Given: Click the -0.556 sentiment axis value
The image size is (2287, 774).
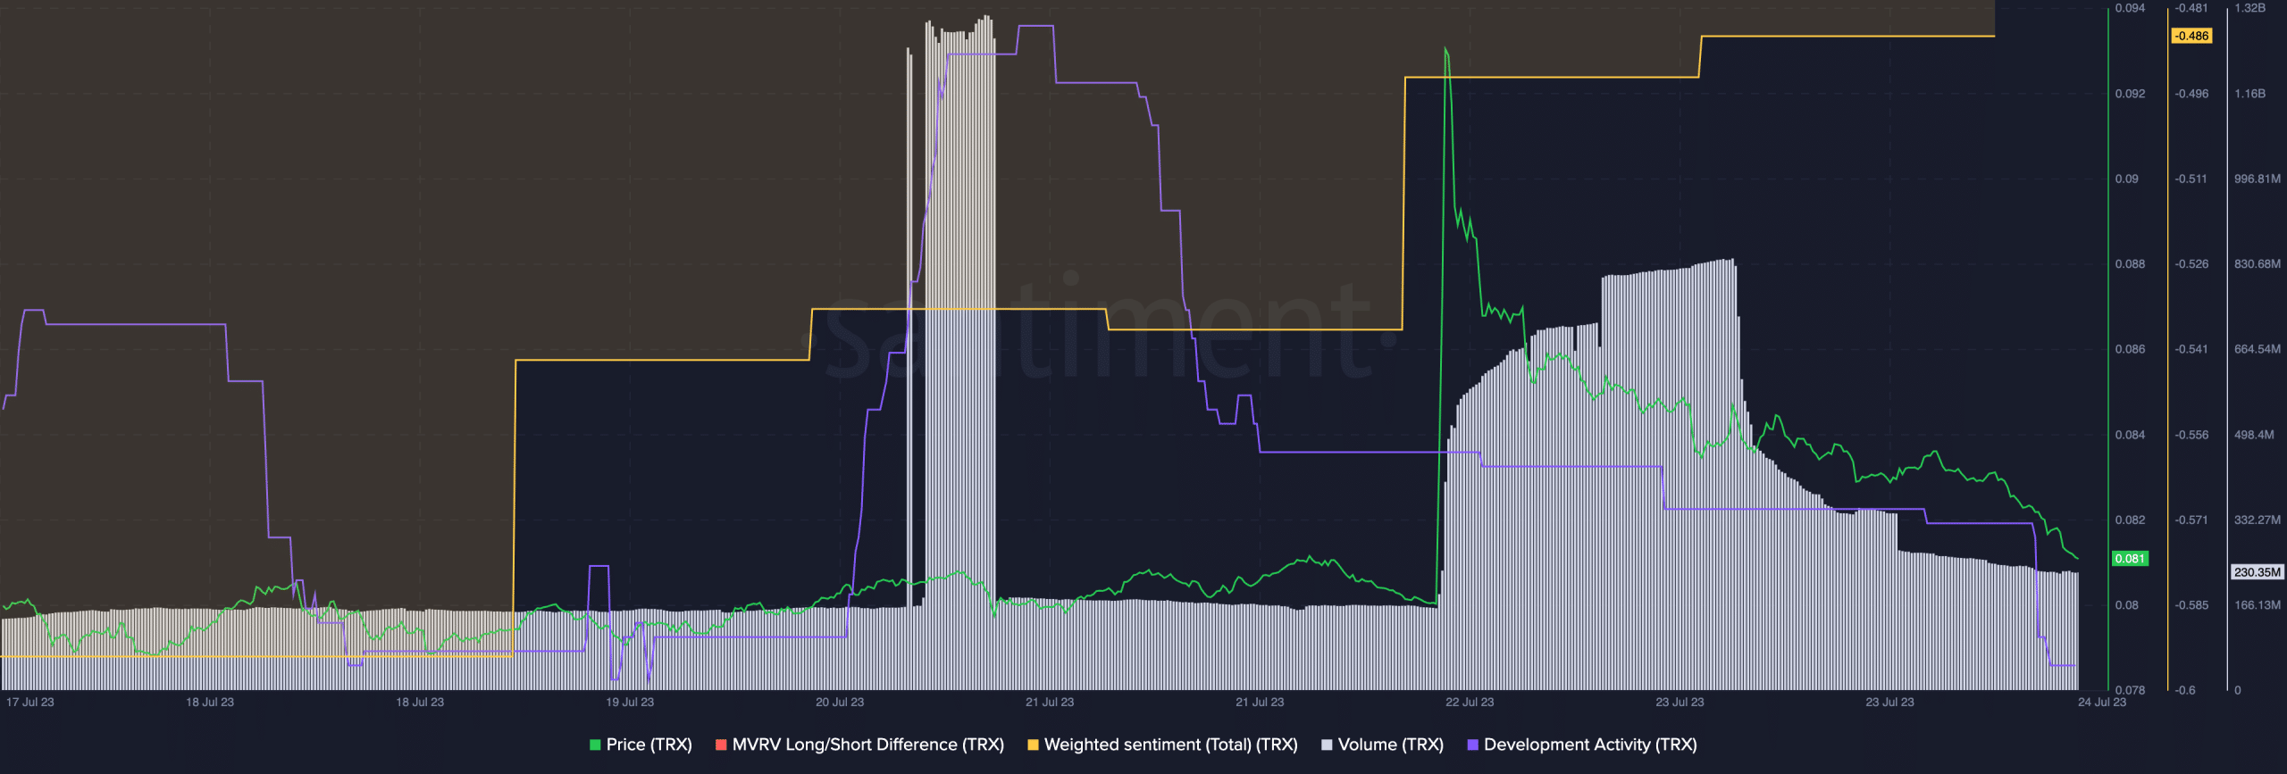Looking at the screenshot, I should (x=2191, y=435).
